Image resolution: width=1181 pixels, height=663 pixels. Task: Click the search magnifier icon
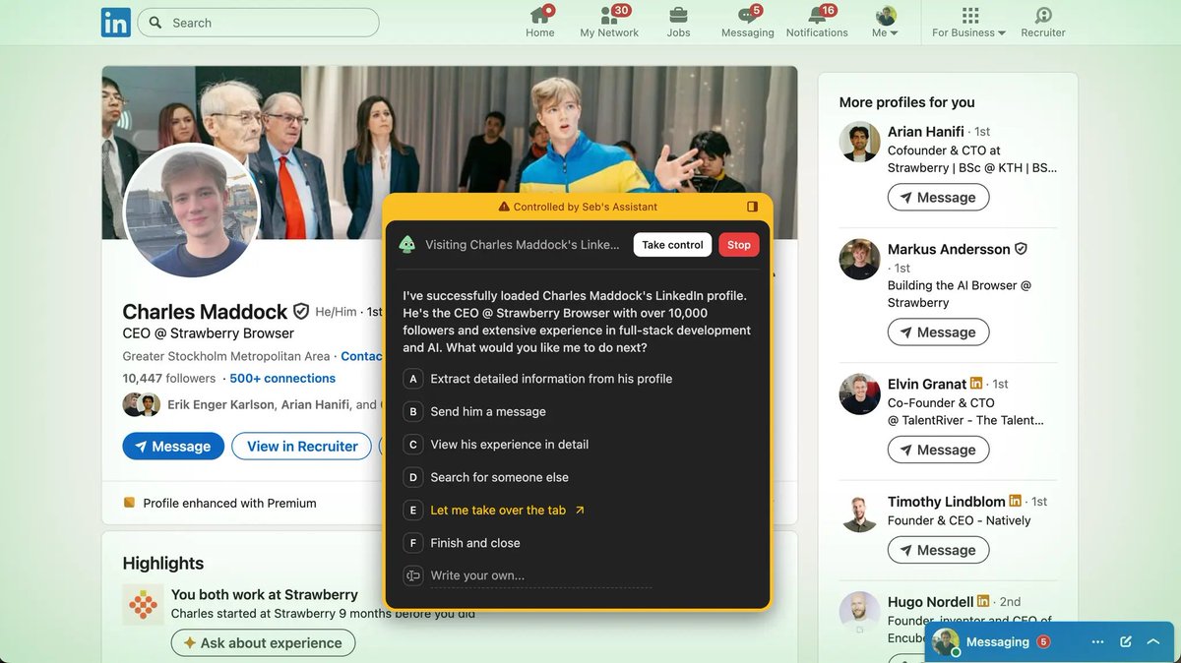click(x=155, y=23)
